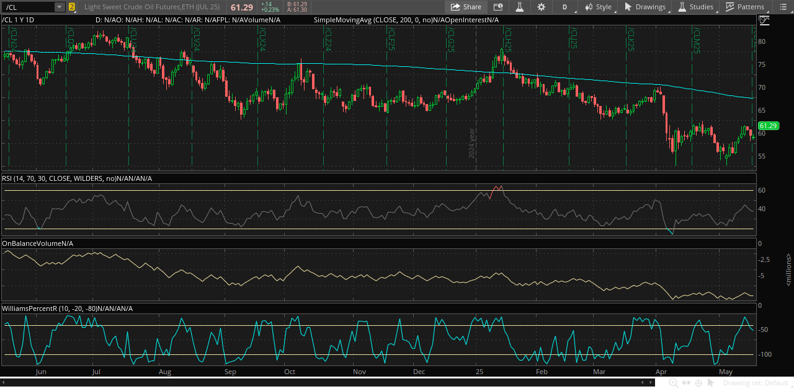Click the /CL symbol input field
Viewport: 794px width, 389px height.
(29, 7)
